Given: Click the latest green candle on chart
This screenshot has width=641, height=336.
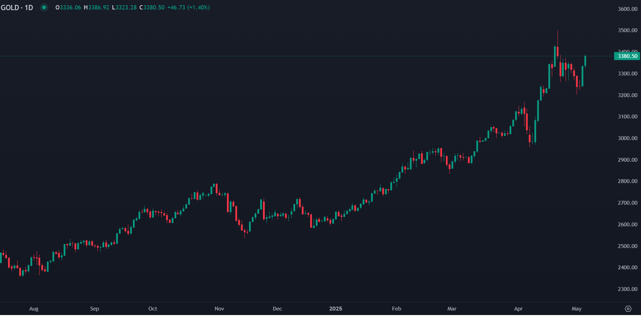Looking at the screenshot, I should tap(585, 61).
